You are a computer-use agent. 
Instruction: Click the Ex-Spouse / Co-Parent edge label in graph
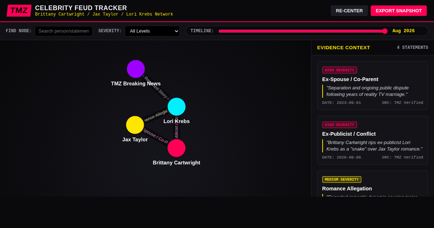[x=155, y=136]
